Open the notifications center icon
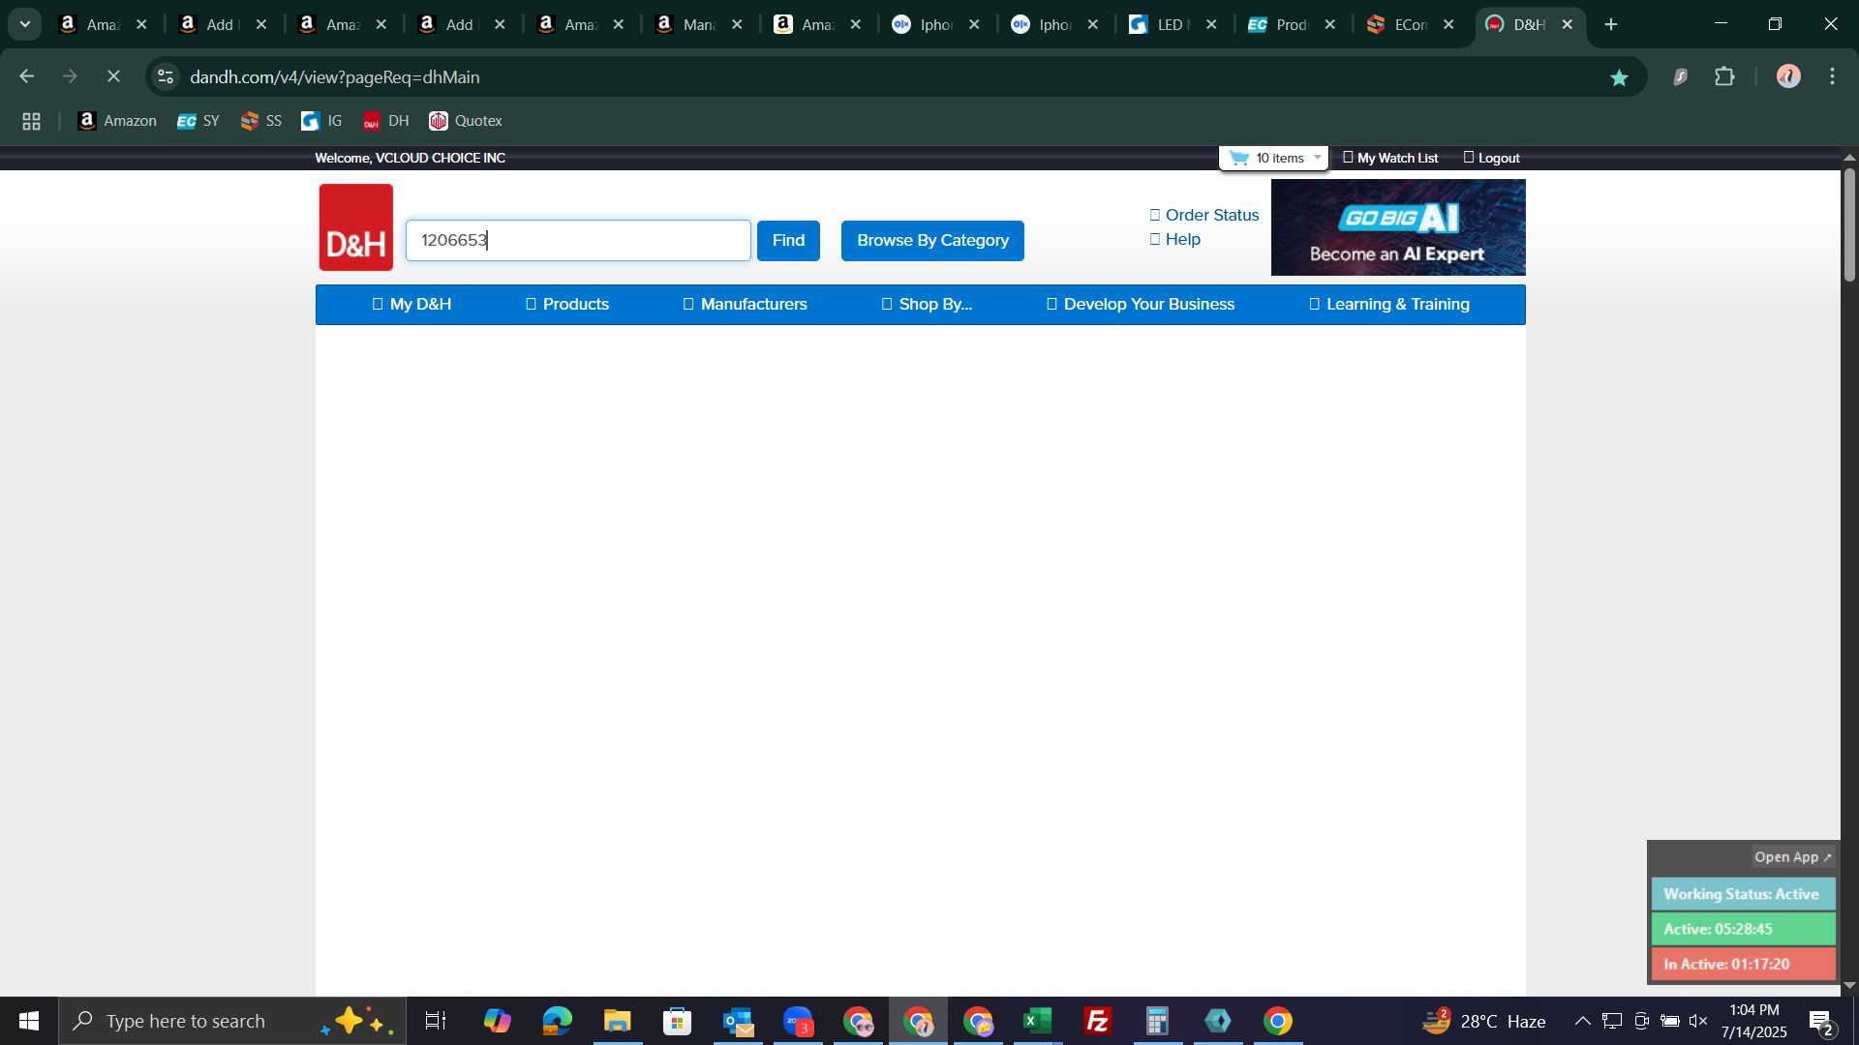The width and height of the screenshot is (1859, 1045). pyautogui.click(x=1821, y=1021)
